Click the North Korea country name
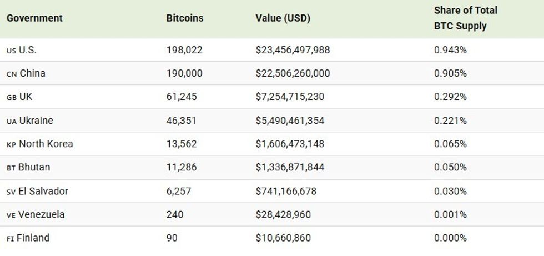The height and width of the screenshot is (256, 544). (x=46, y=144)
